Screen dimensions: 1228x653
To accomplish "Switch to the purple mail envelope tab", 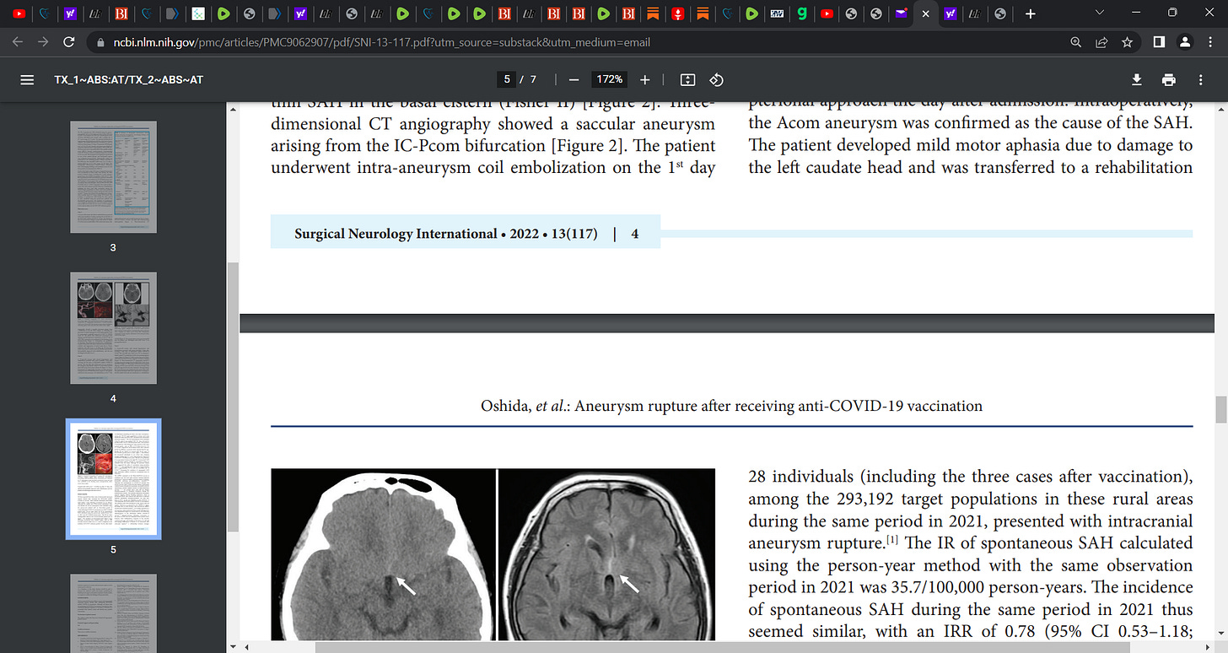I will 902,13.
